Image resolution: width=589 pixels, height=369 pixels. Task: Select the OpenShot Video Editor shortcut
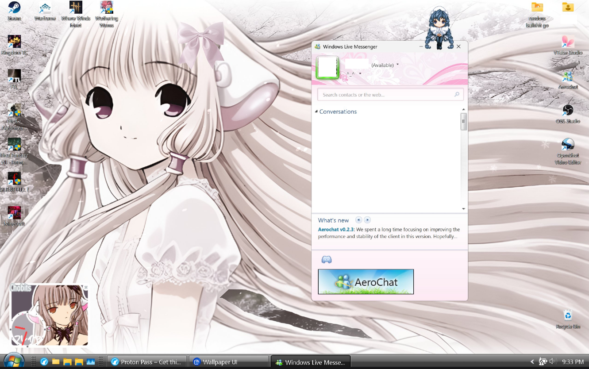click(568, 151)
